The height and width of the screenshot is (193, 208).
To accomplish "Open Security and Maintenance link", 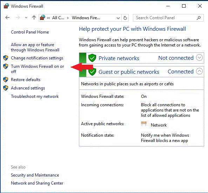I will tap(35, 175).
